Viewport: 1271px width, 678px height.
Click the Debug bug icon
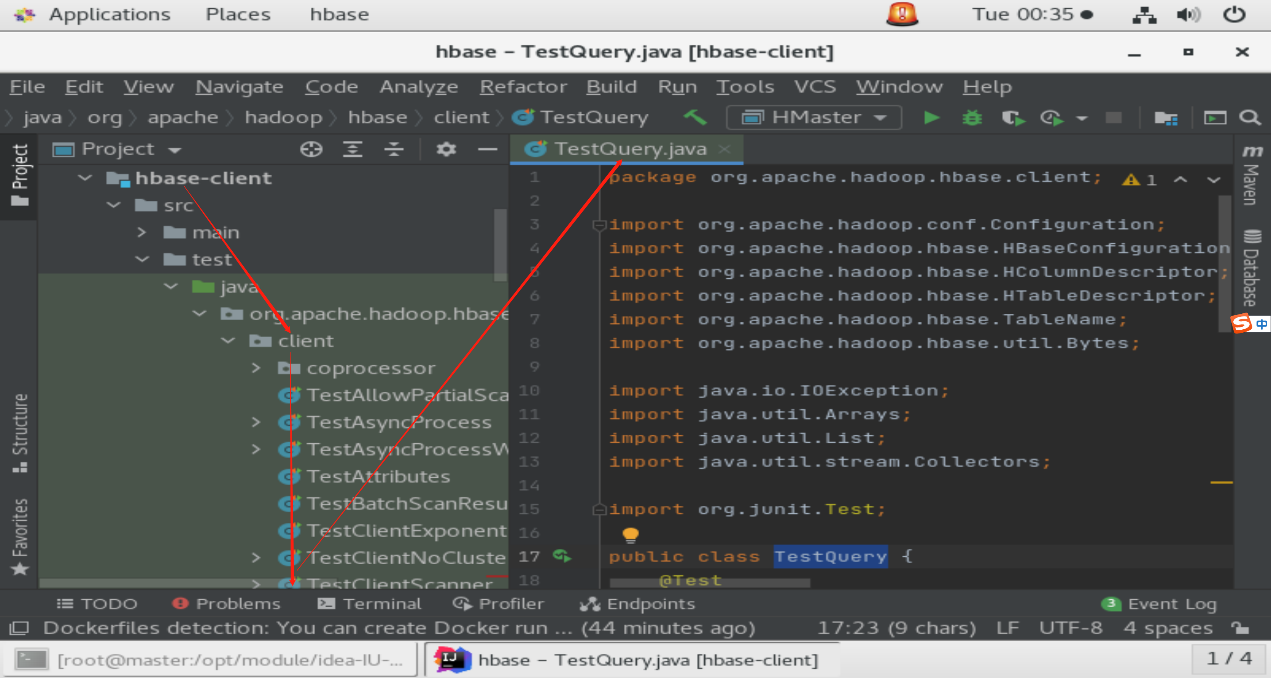tap(972, 118)
